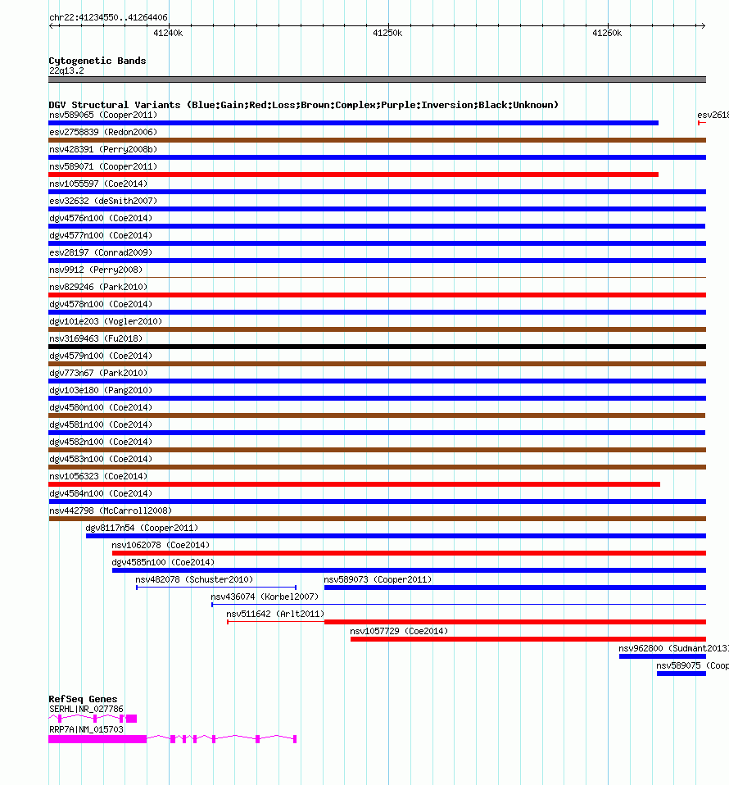Screen dimensions: 729x785
Task: Click the red nsv829246 loss bar
Action: click(x=378, y=295)
